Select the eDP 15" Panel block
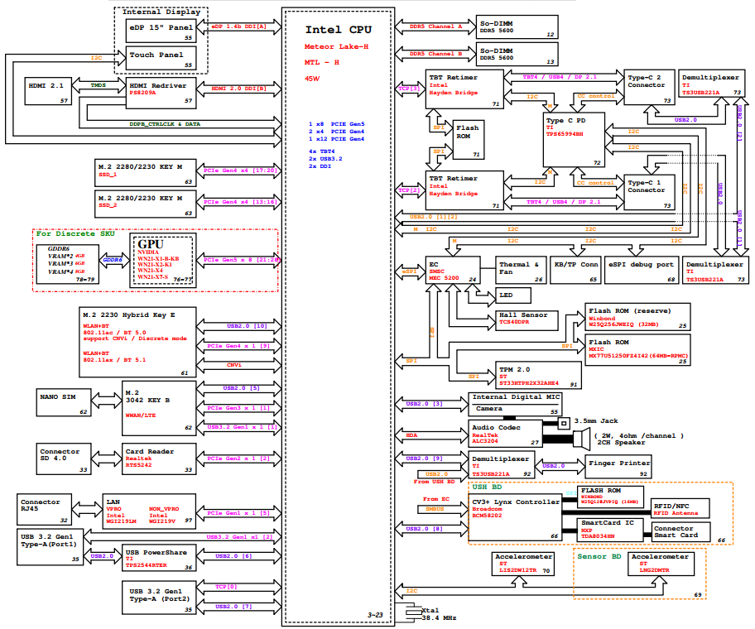The height and width of the screenshot is (629, 755). point(161,31)
